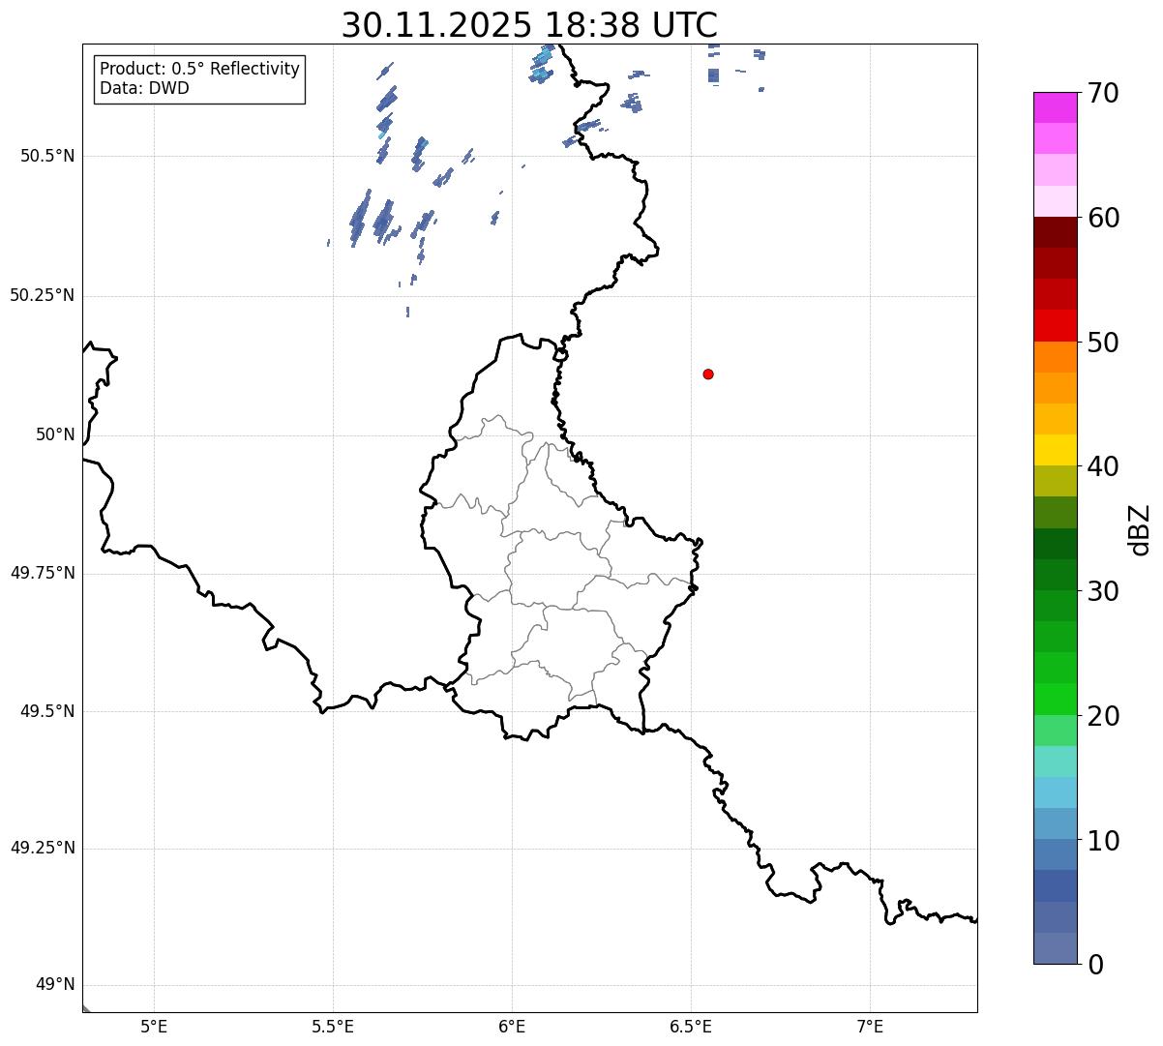Click the 6°E longitude label
The width and height of the screenshot is (1163, 1046).
point(512,1027)
